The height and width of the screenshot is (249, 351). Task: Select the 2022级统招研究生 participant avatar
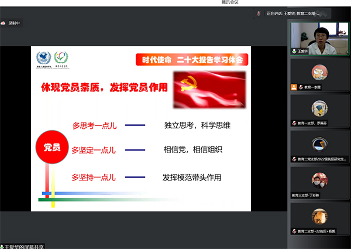tap(319, 144)
